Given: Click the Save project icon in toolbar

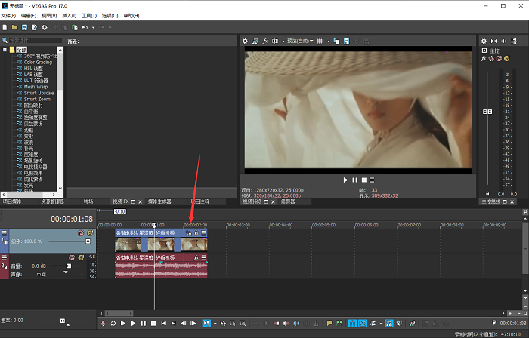Looking at the screenshot, I should click(25, 28).
